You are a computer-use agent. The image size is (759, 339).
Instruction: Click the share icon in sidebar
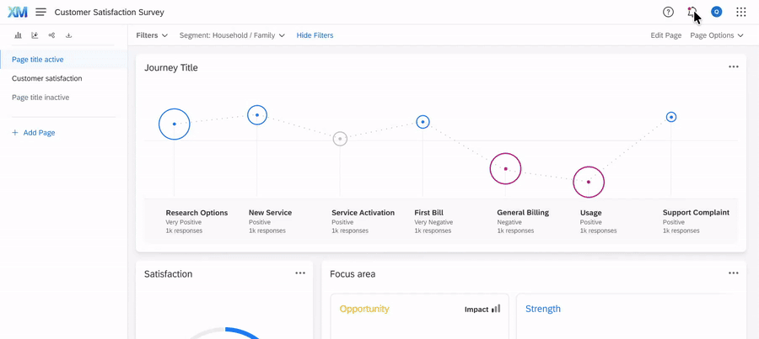[51, 35]
